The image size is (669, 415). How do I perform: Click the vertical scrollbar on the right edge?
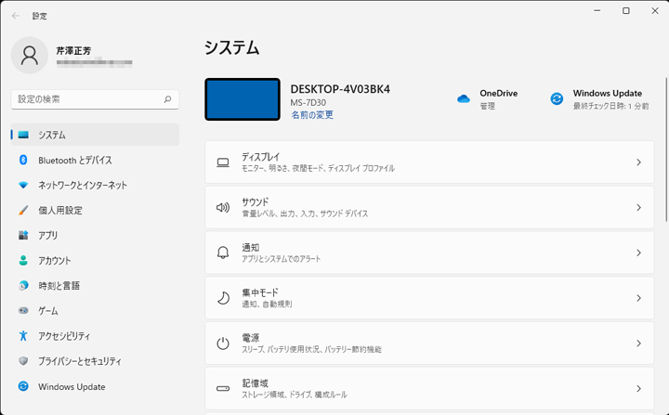tap(666, 149)
